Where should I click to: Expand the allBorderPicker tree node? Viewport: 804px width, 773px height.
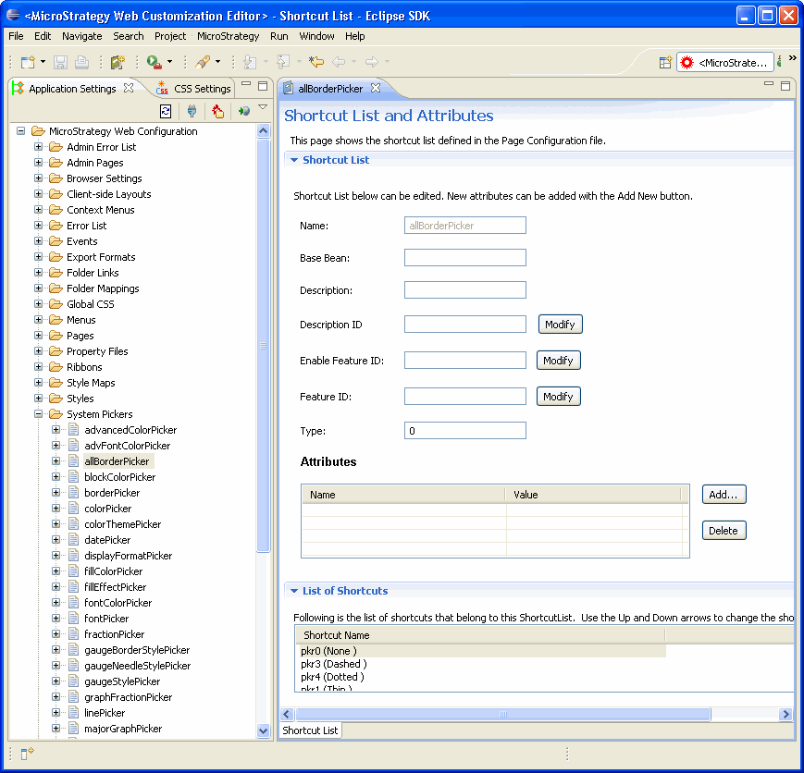tap(56, 461)
